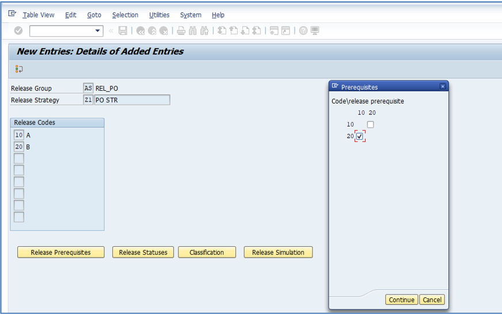502x314 pixels.
Task: Click Continue in the Prerequisites dialog
Action: (x=401, y=300)
